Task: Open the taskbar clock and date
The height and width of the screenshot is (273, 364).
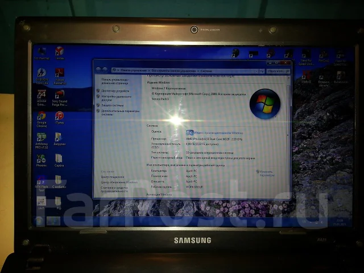Action: [340, 222]
